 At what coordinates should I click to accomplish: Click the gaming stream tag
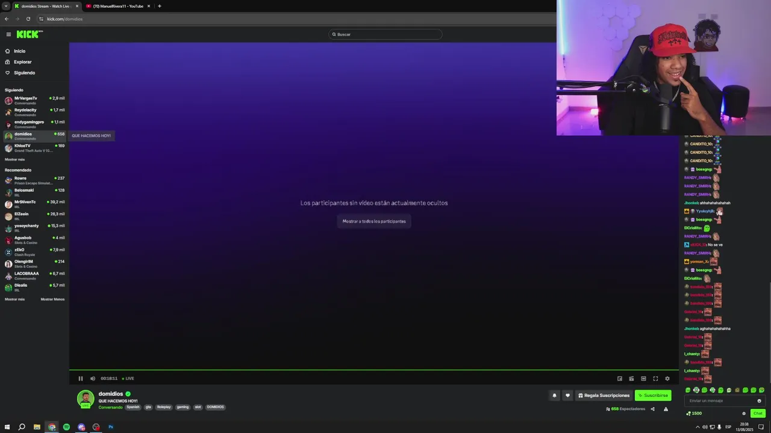point(183,407)
